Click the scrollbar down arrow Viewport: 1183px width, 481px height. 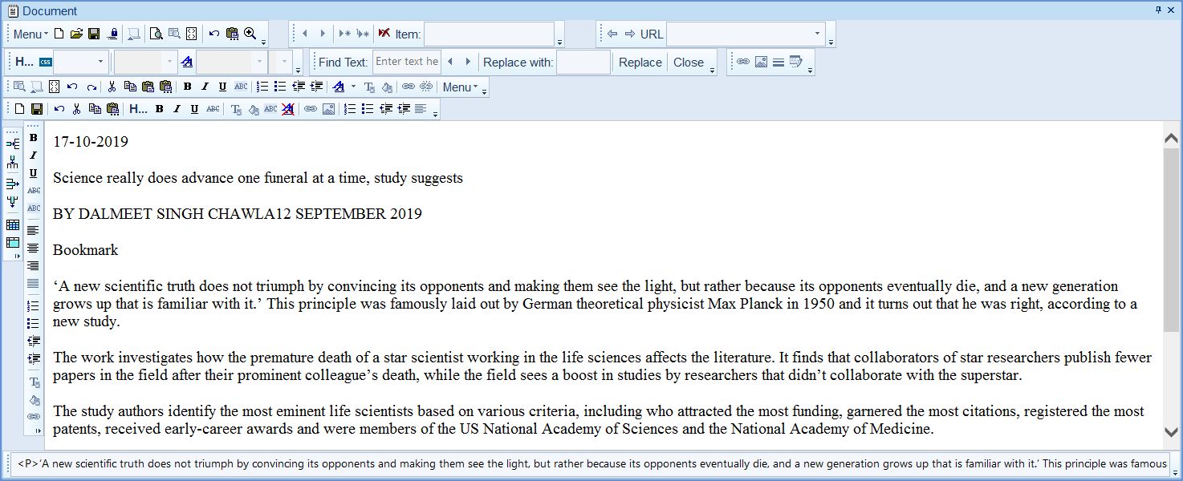tap(1171, 431)
